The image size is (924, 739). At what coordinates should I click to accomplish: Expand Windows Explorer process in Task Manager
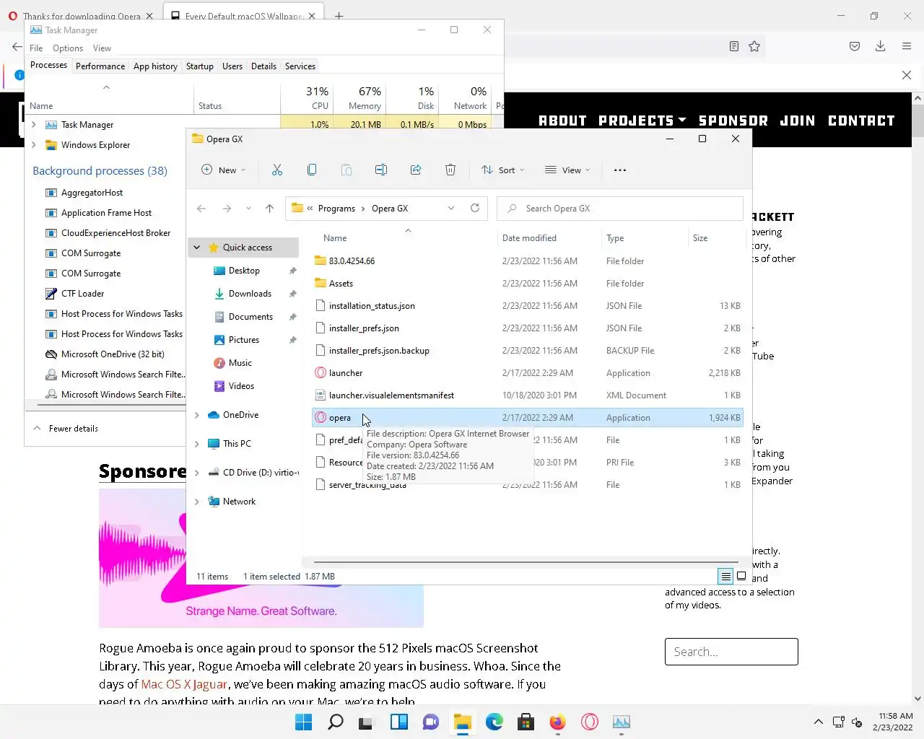[34, 145]
